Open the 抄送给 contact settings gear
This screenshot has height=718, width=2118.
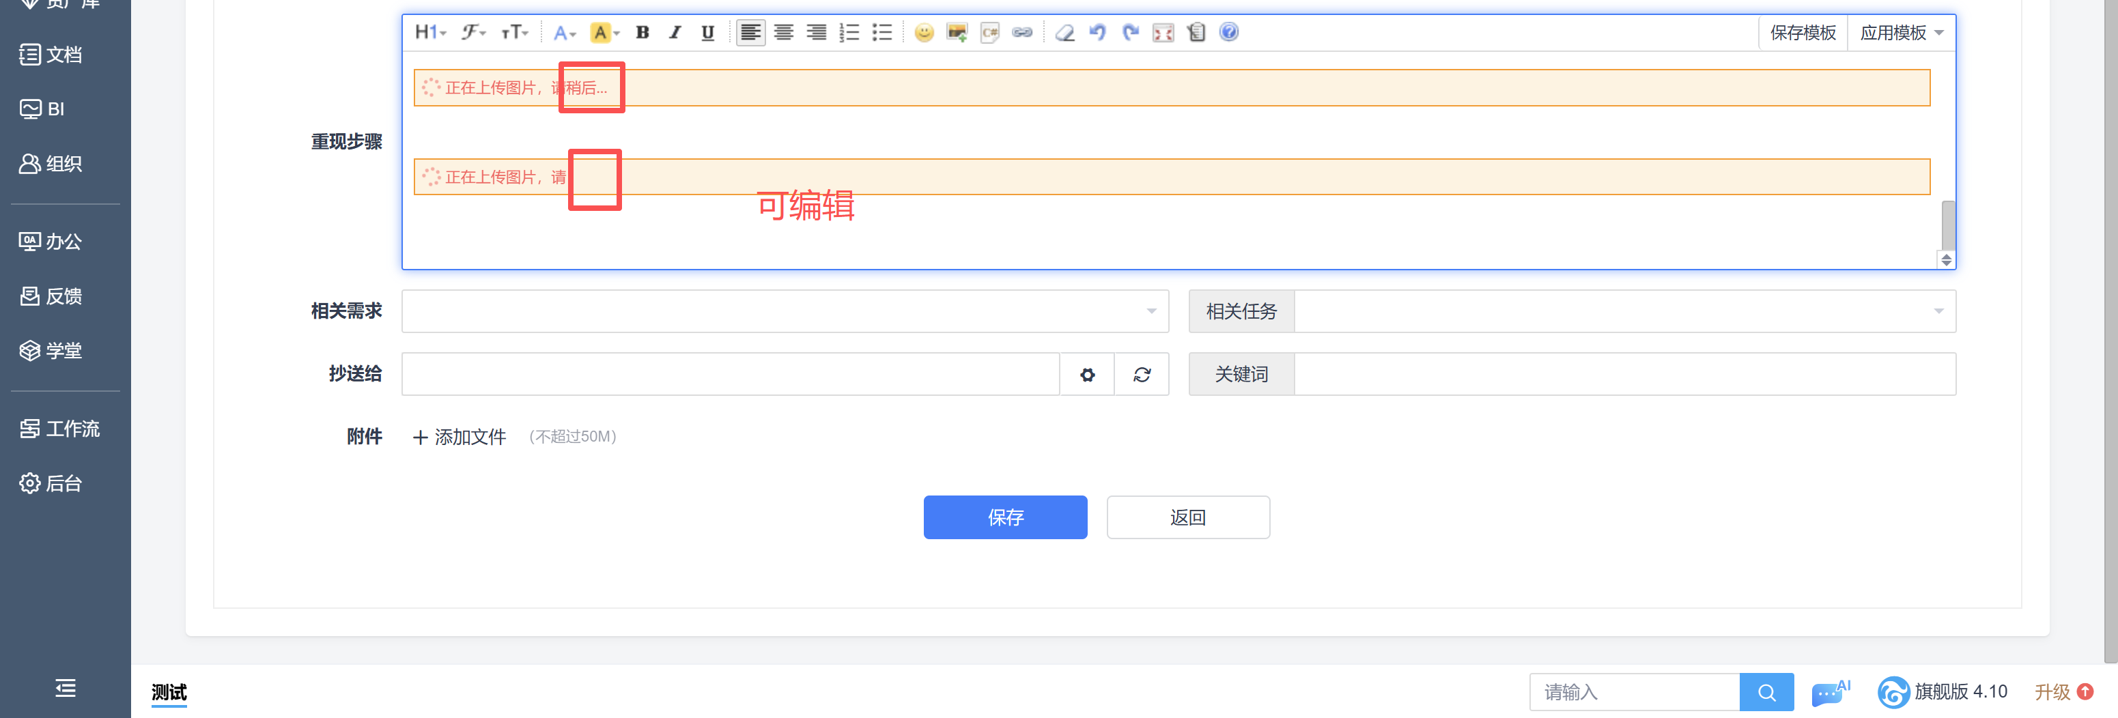point(1087,375)
